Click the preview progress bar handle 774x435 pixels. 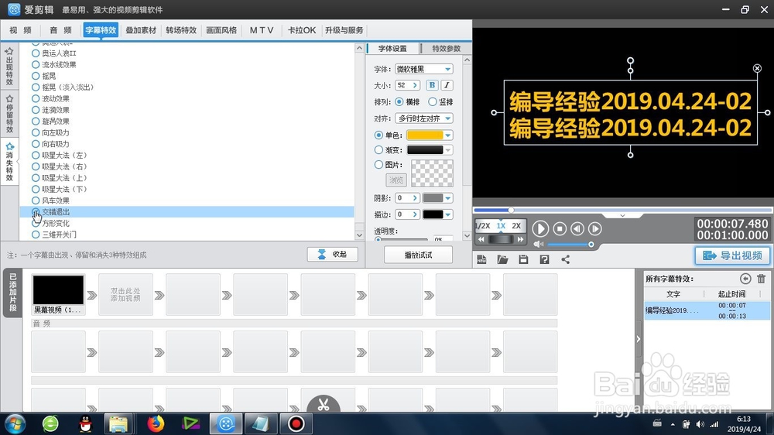[511, 210]
